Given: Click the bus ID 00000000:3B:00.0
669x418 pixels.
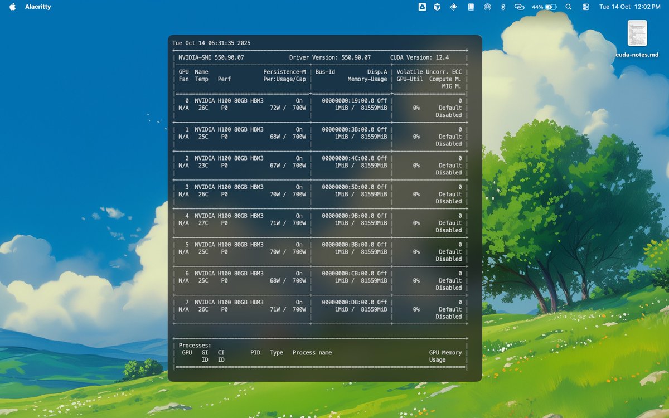Looking at the screenshot, I should pos(348,129).
